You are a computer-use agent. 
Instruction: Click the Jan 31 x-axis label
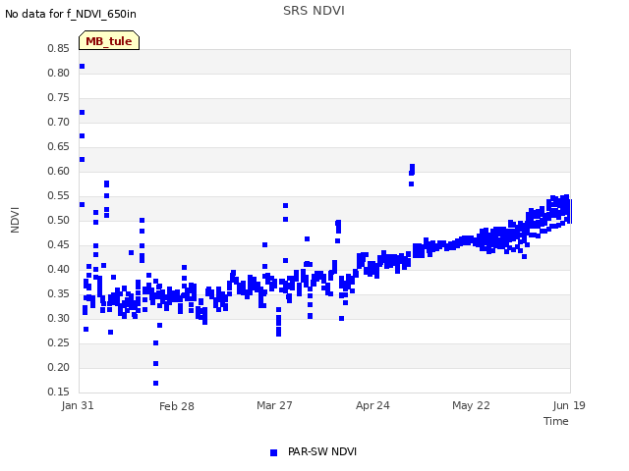(x=78, y=405)
